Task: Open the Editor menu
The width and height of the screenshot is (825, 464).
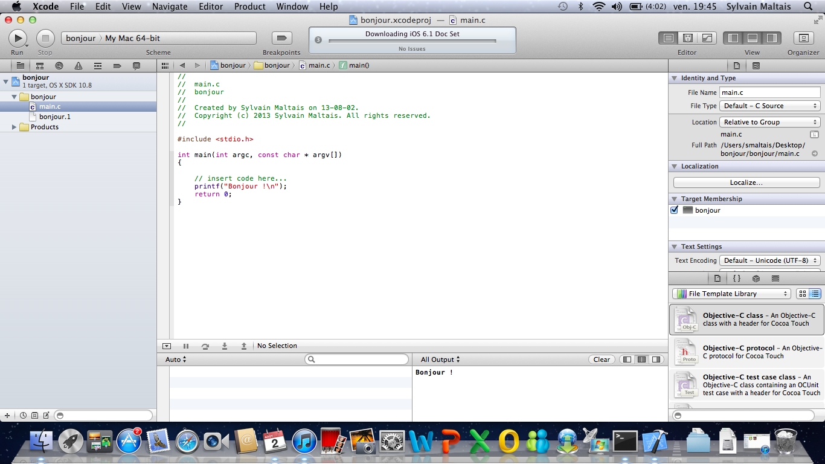Action: pos(211,7)
